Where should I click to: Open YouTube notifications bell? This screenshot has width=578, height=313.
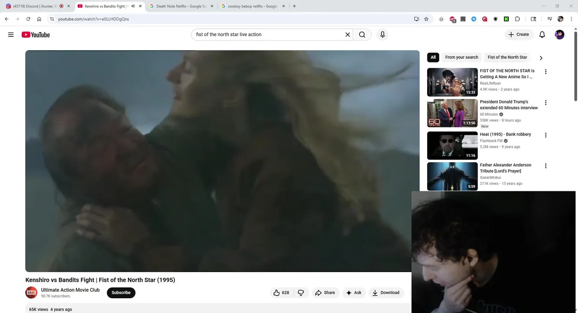tap(542, 35)
